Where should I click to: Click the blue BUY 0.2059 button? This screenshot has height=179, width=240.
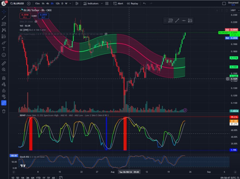click(43, 16)
